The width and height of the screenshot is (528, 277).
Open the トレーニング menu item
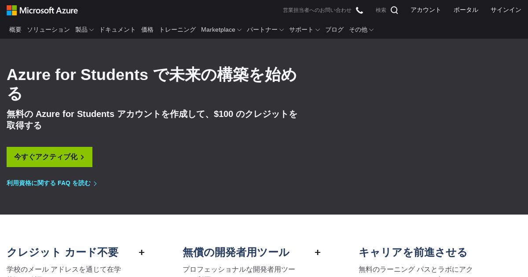[x=177, y=29]
